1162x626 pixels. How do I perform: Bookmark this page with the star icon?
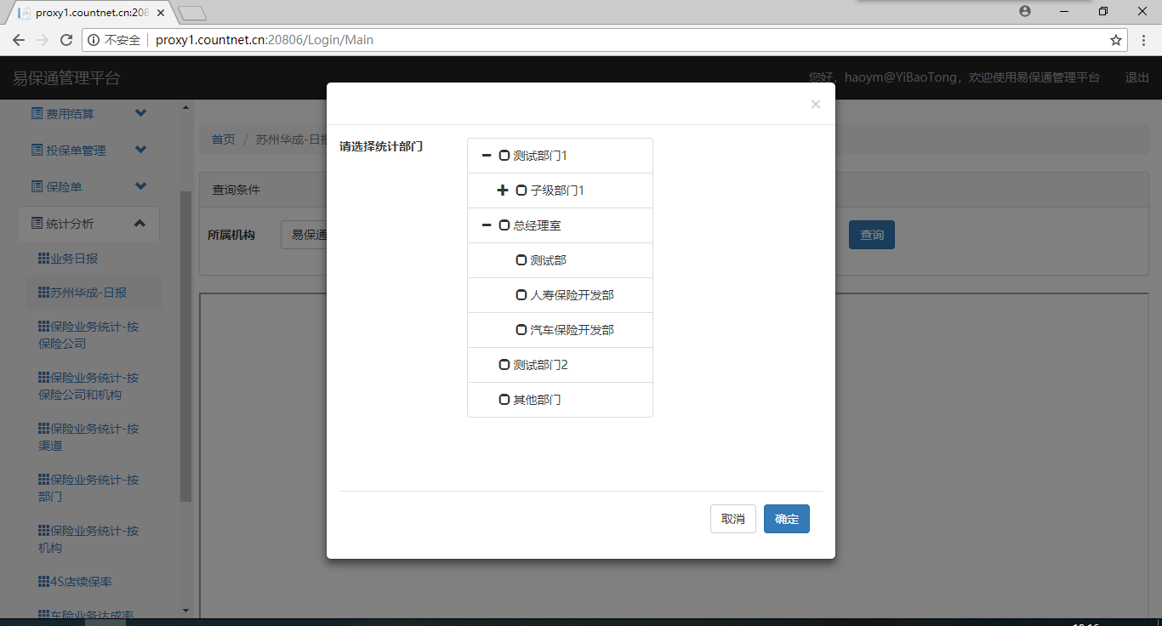[1116, 40]
